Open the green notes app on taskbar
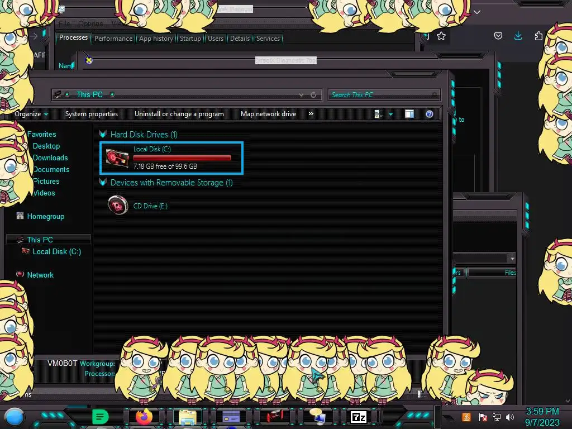Image resolution: width=572 pixels, height=429 pixels. (x=100, y=417)
